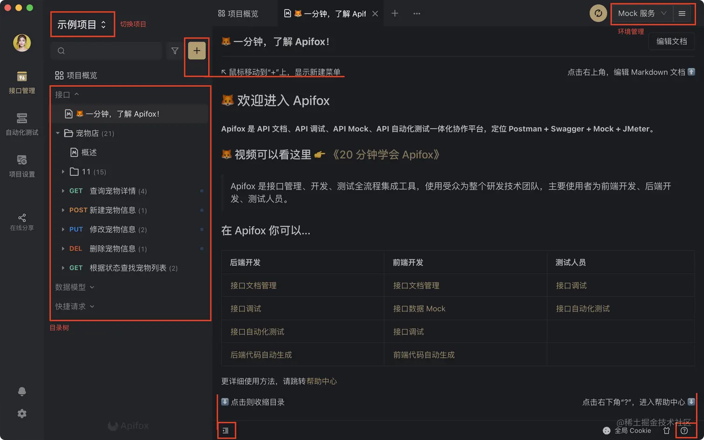
Task: Expand 查询宠物详情 GET entry
Action: (63, 191)
